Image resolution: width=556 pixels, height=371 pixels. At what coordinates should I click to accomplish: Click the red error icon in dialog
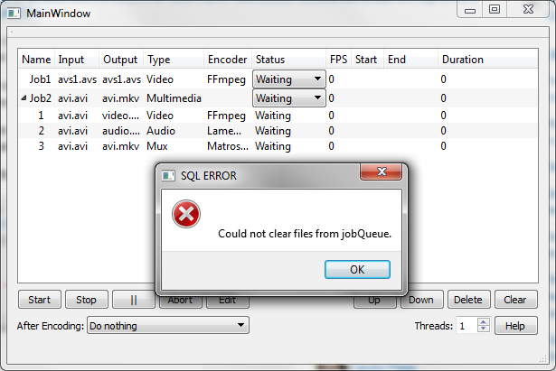[x=186, y=214]
